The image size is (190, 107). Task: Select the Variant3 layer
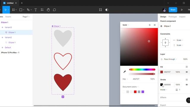(8, 27)
